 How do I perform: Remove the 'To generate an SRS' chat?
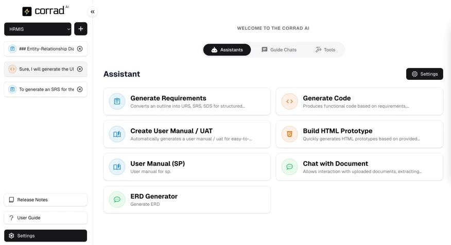point(80,90)
